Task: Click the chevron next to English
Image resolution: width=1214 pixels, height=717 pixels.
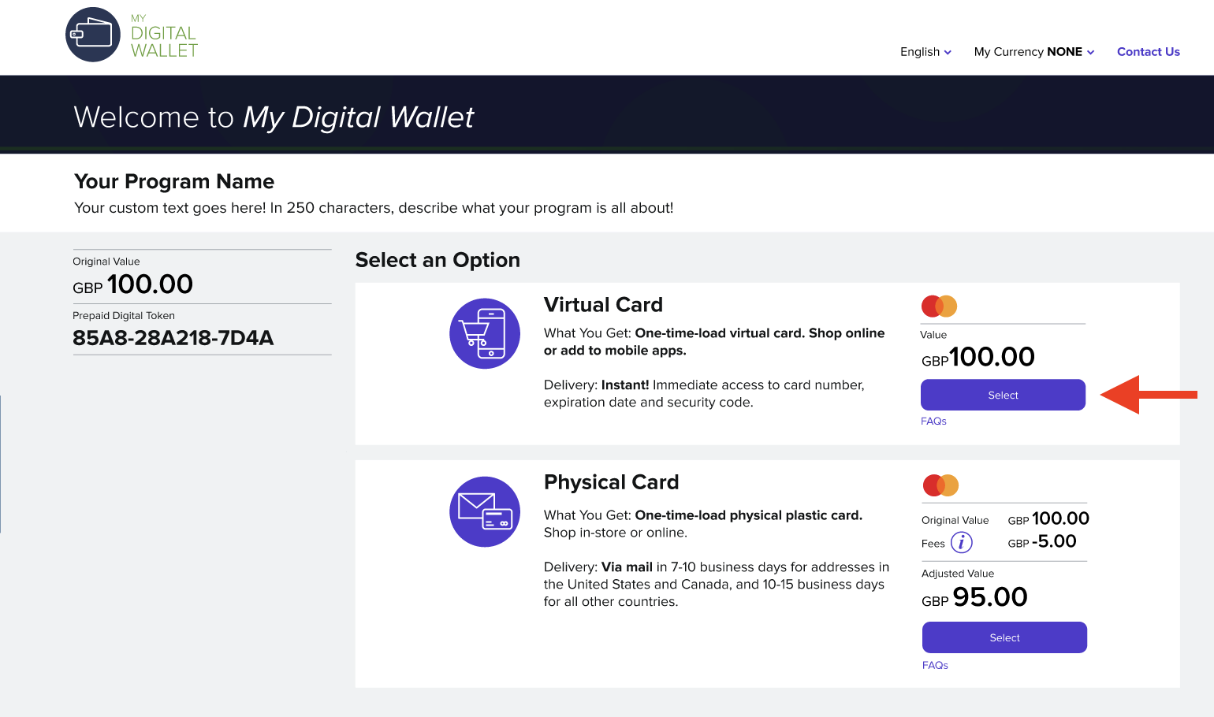Action: point(948,53)
